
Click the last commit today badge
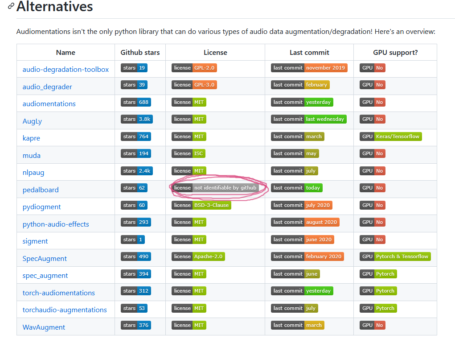click(x=296, y=188)
